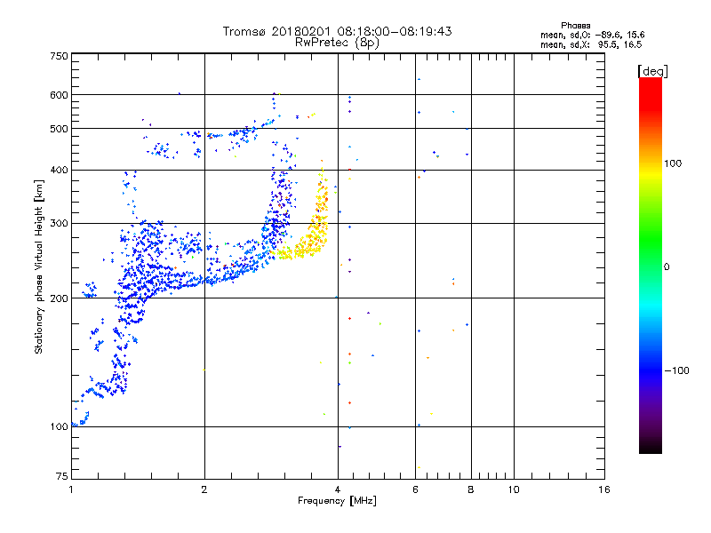The image size is (711, 533).
Task: Click the plot title 'Tromsø 20180201 08:18:00-08:19:43'
Action: pyautogui.click(x=337, y=31)
